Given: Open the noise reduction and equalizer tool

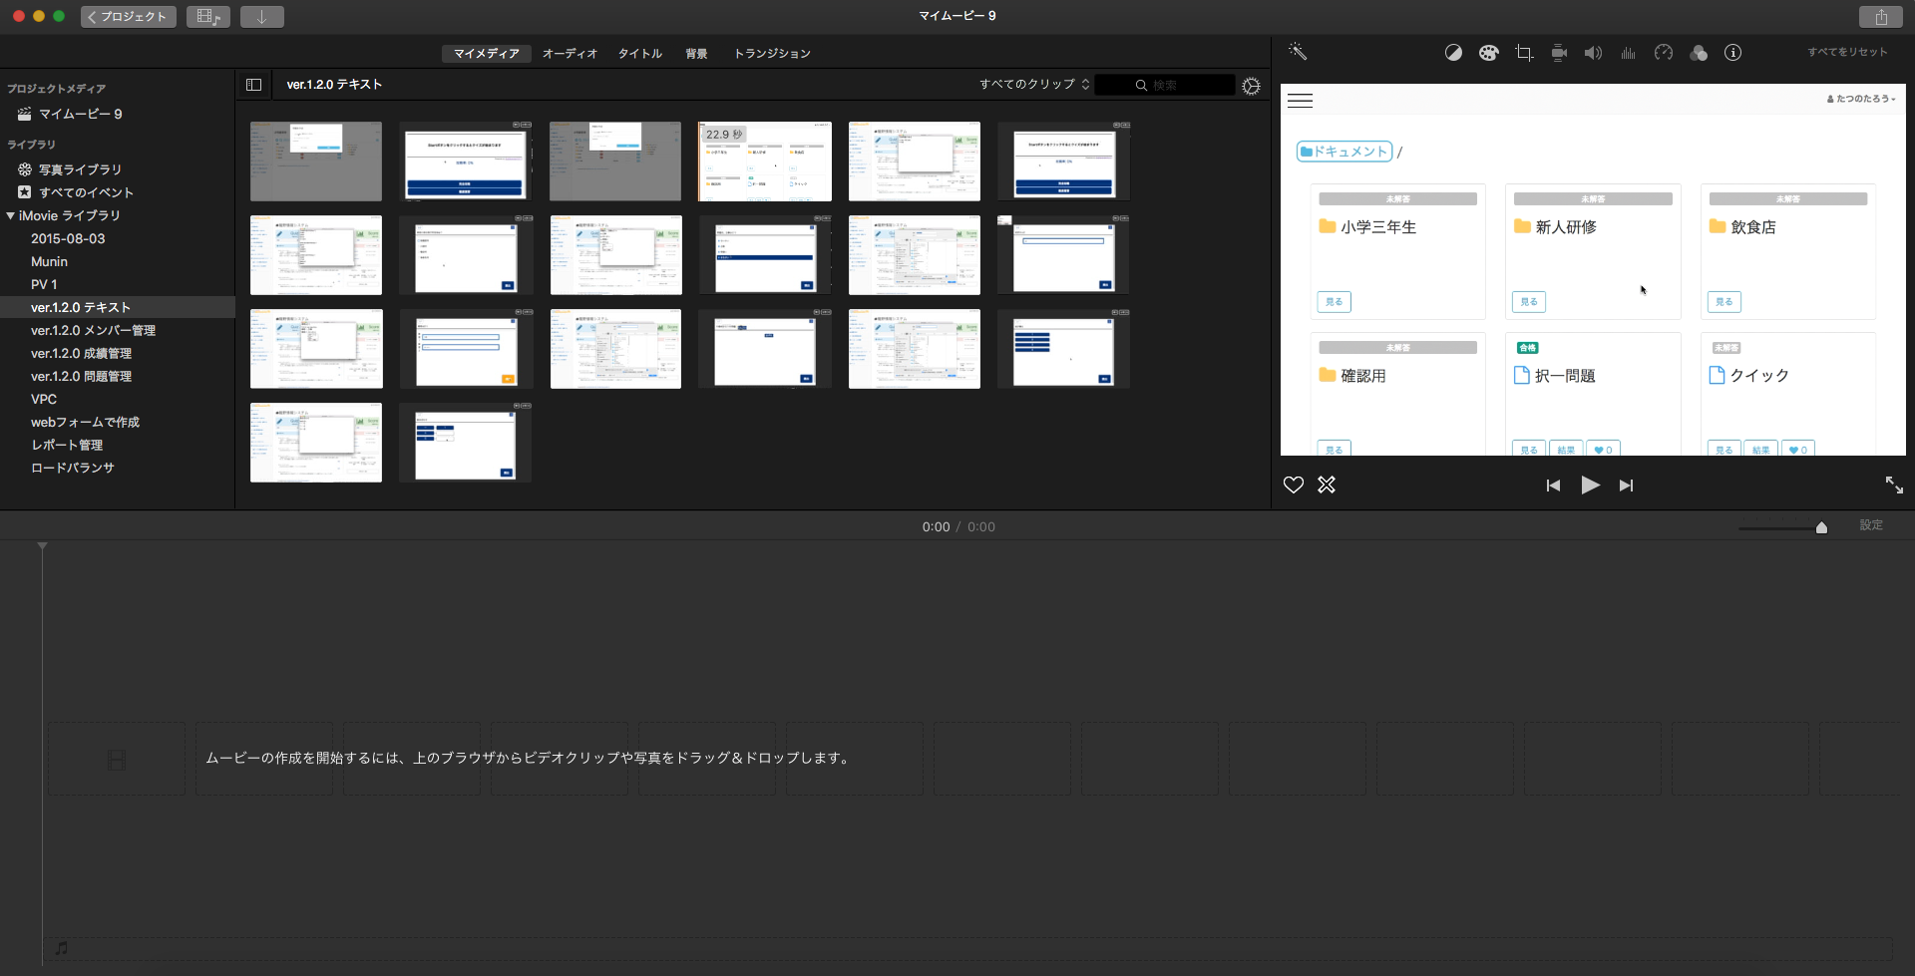Looking at the screenshot, I should (x=1628, y=53).
